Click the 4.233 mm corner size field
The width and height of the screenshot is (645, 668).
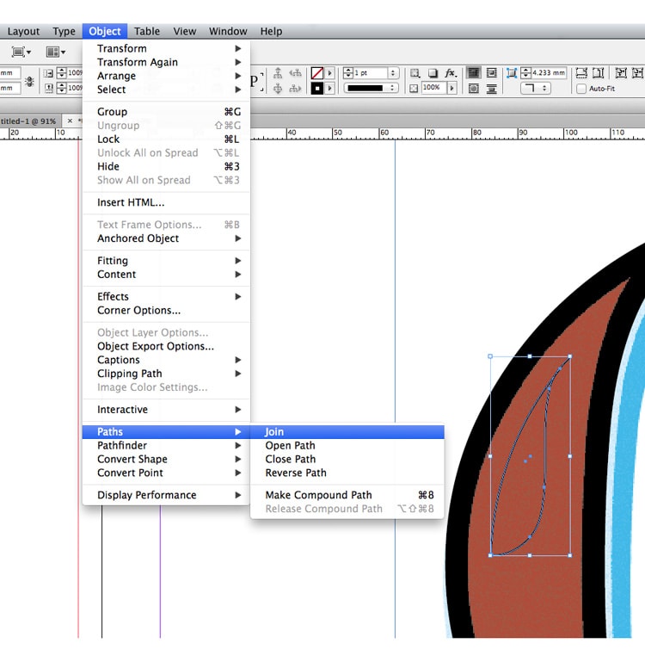click(x=549, y=73)
